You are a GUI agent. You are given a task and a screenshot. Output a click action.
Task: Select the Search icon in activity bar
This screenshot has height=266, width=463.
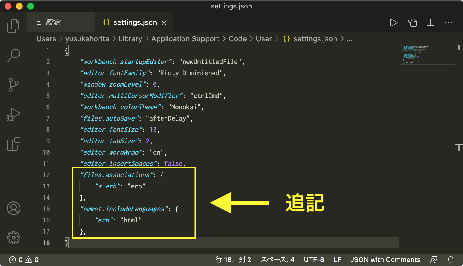pyautogui.click(x=13, y=56)
